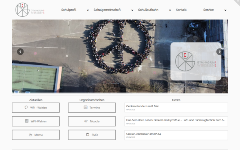This screenshot has height=150, width=240.
Task: Open the Mensa button
Action: tap(36, 135)
